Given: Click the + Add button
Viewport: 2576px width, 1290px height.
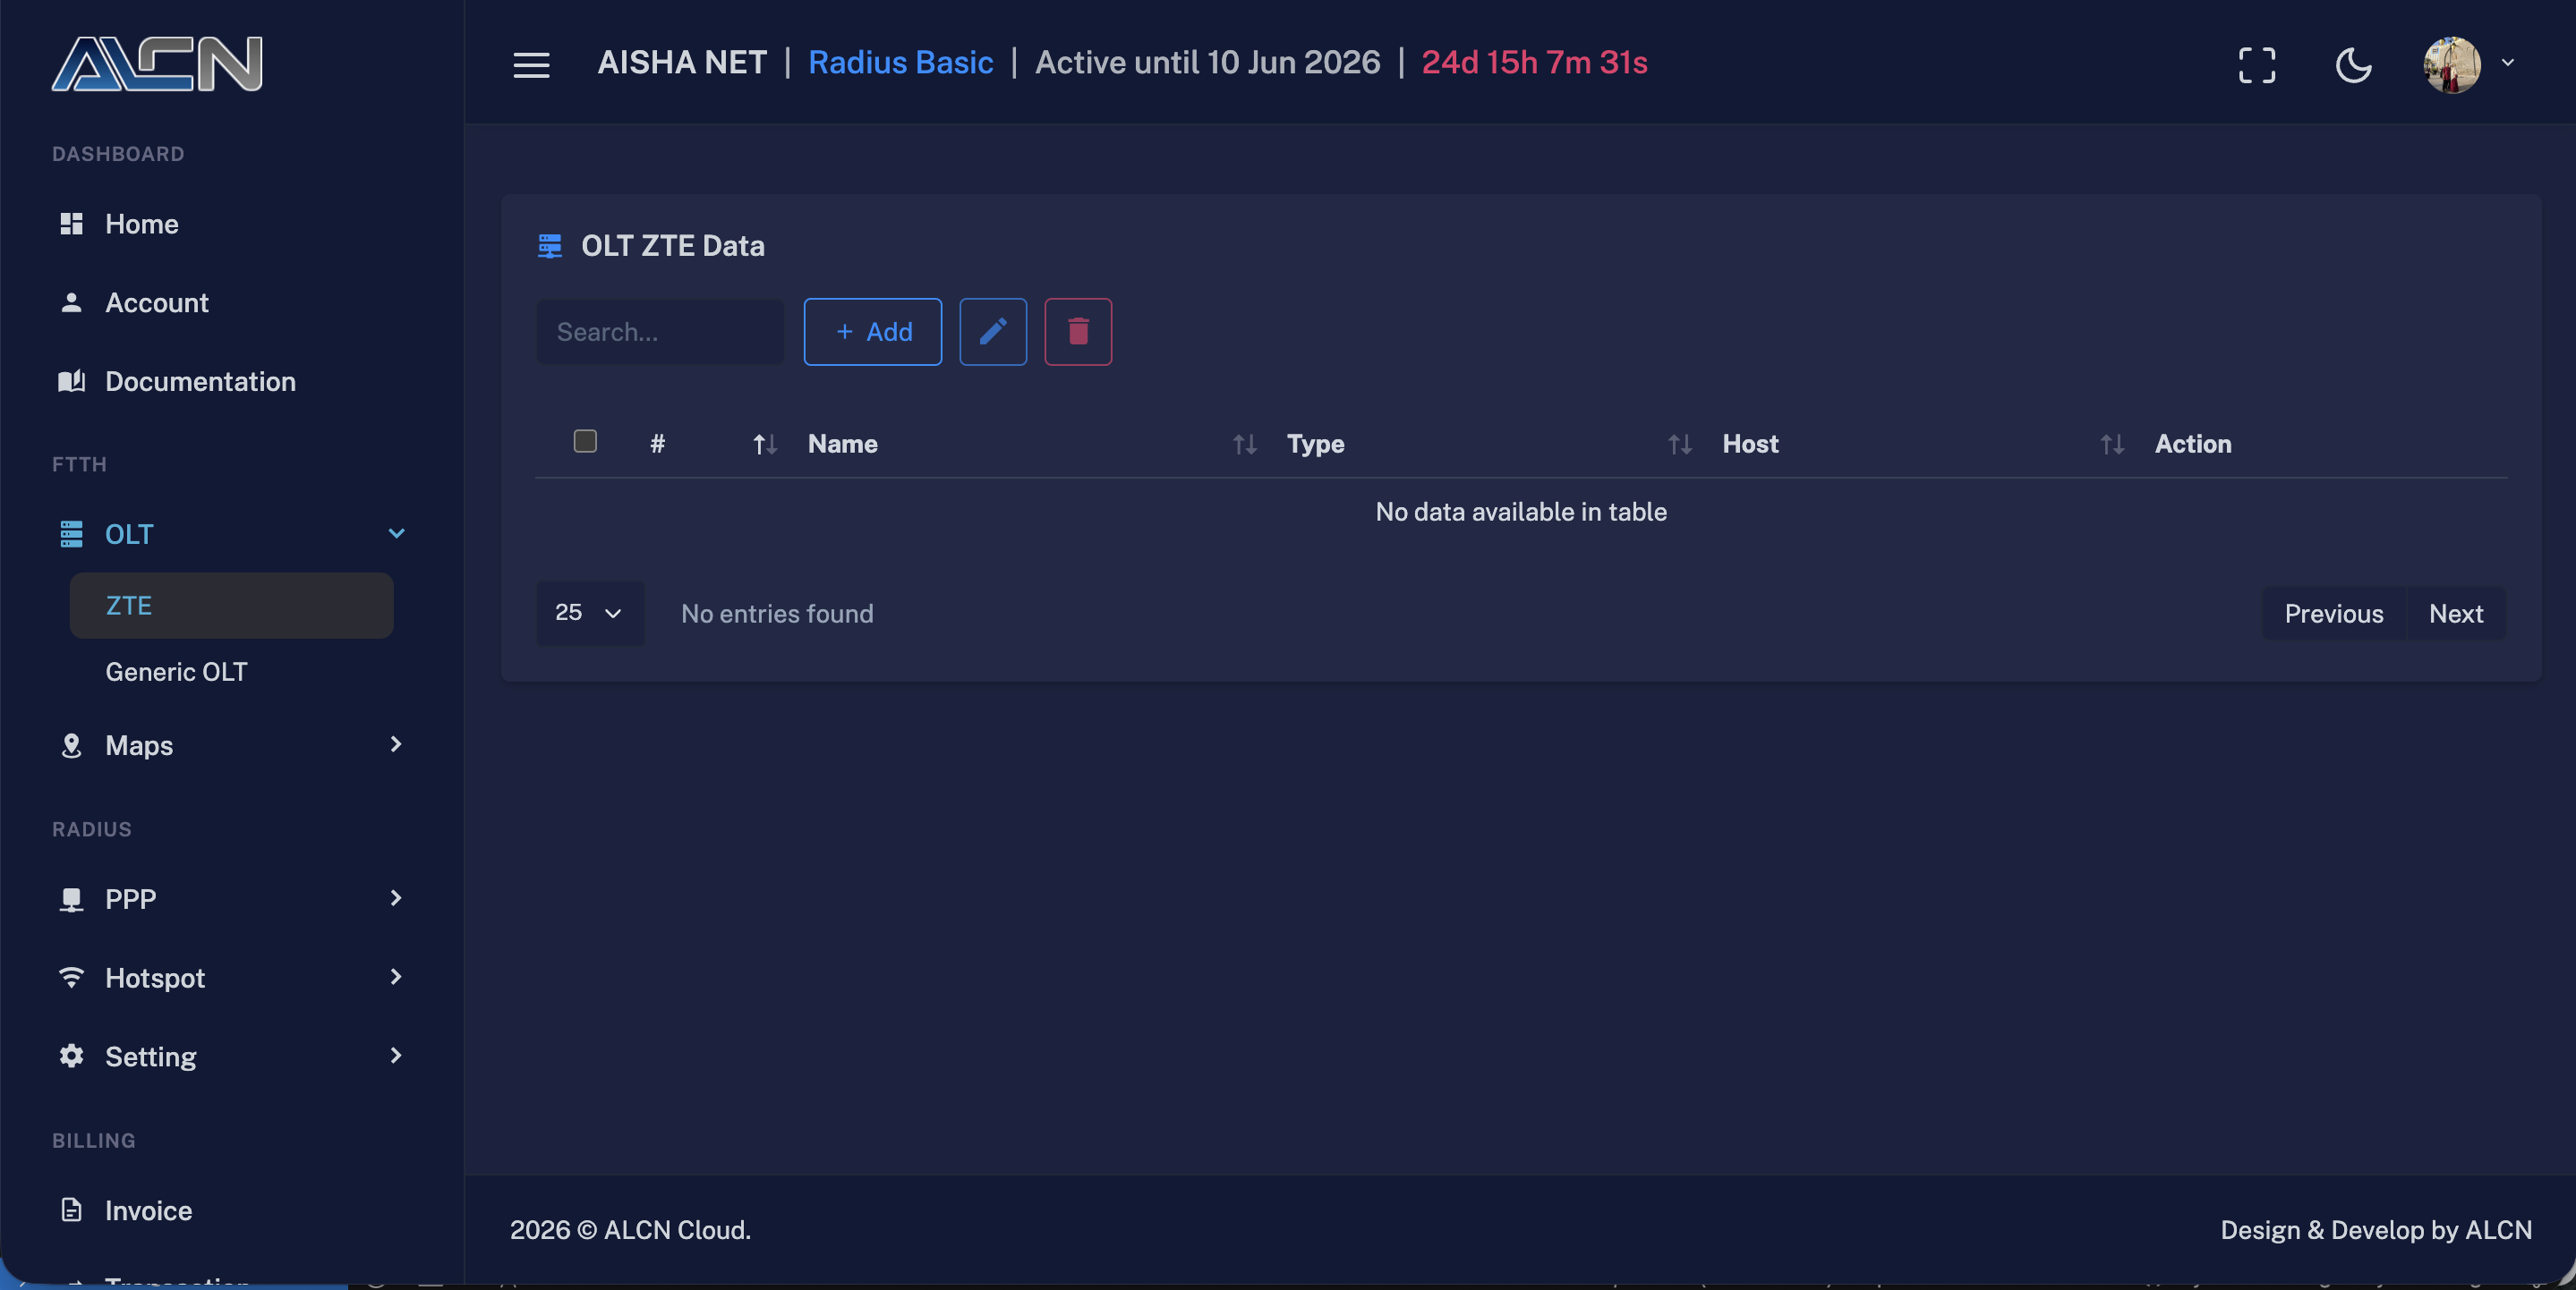Looking at the screenshot, I should click(x=872, y=332).
